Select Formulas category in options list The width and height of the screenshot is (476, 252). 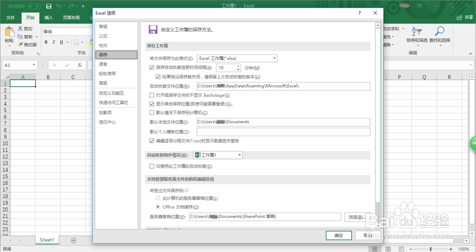tap(116, 36)
